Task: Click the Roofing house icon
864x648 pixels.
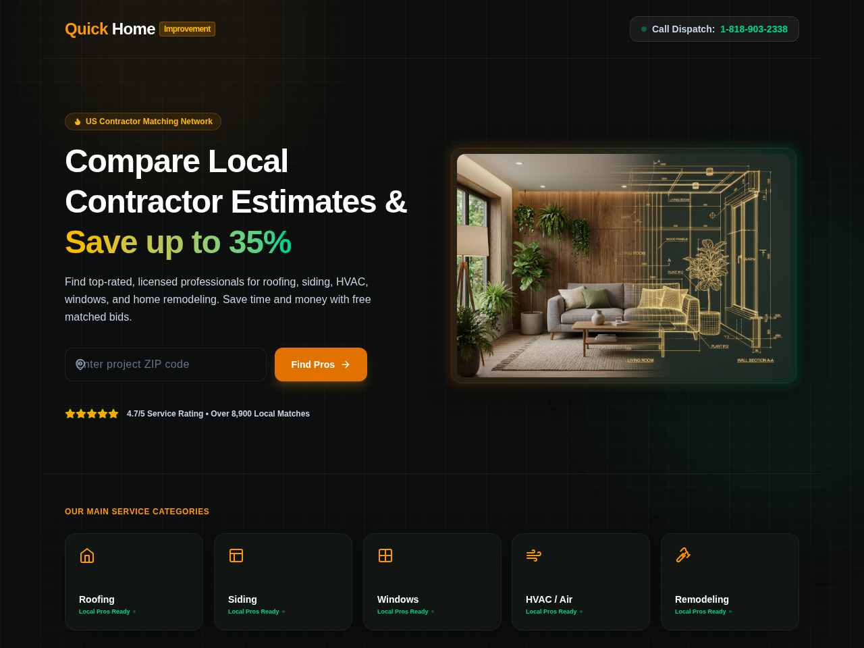Action: 87,556
